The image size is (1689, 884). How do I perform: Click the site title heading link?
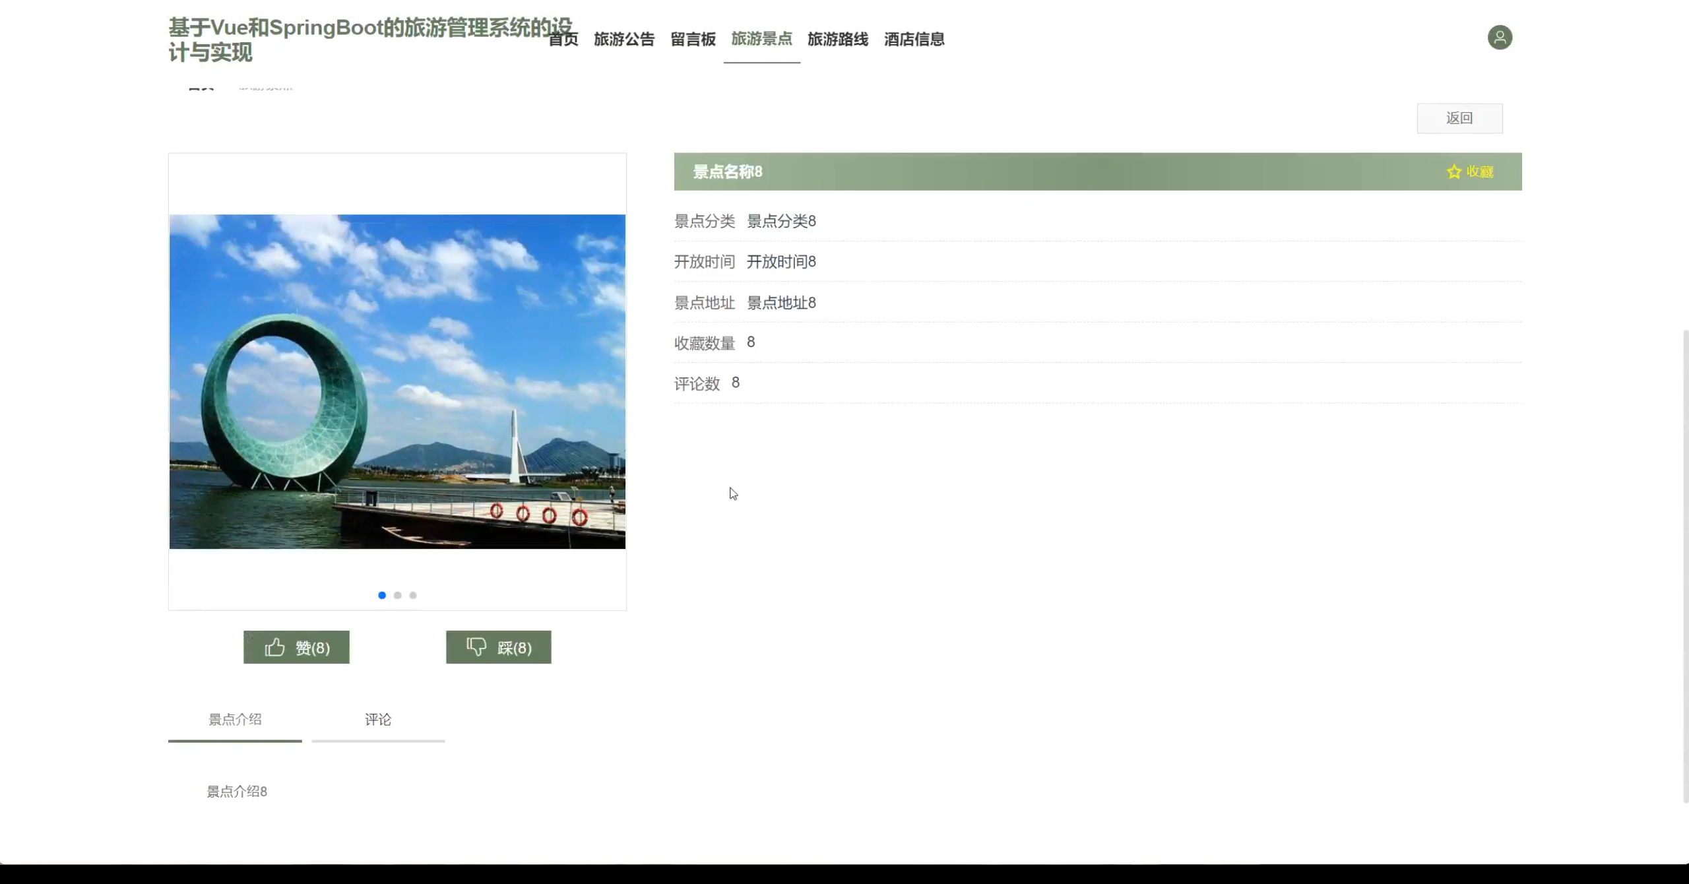pos(369,40)
